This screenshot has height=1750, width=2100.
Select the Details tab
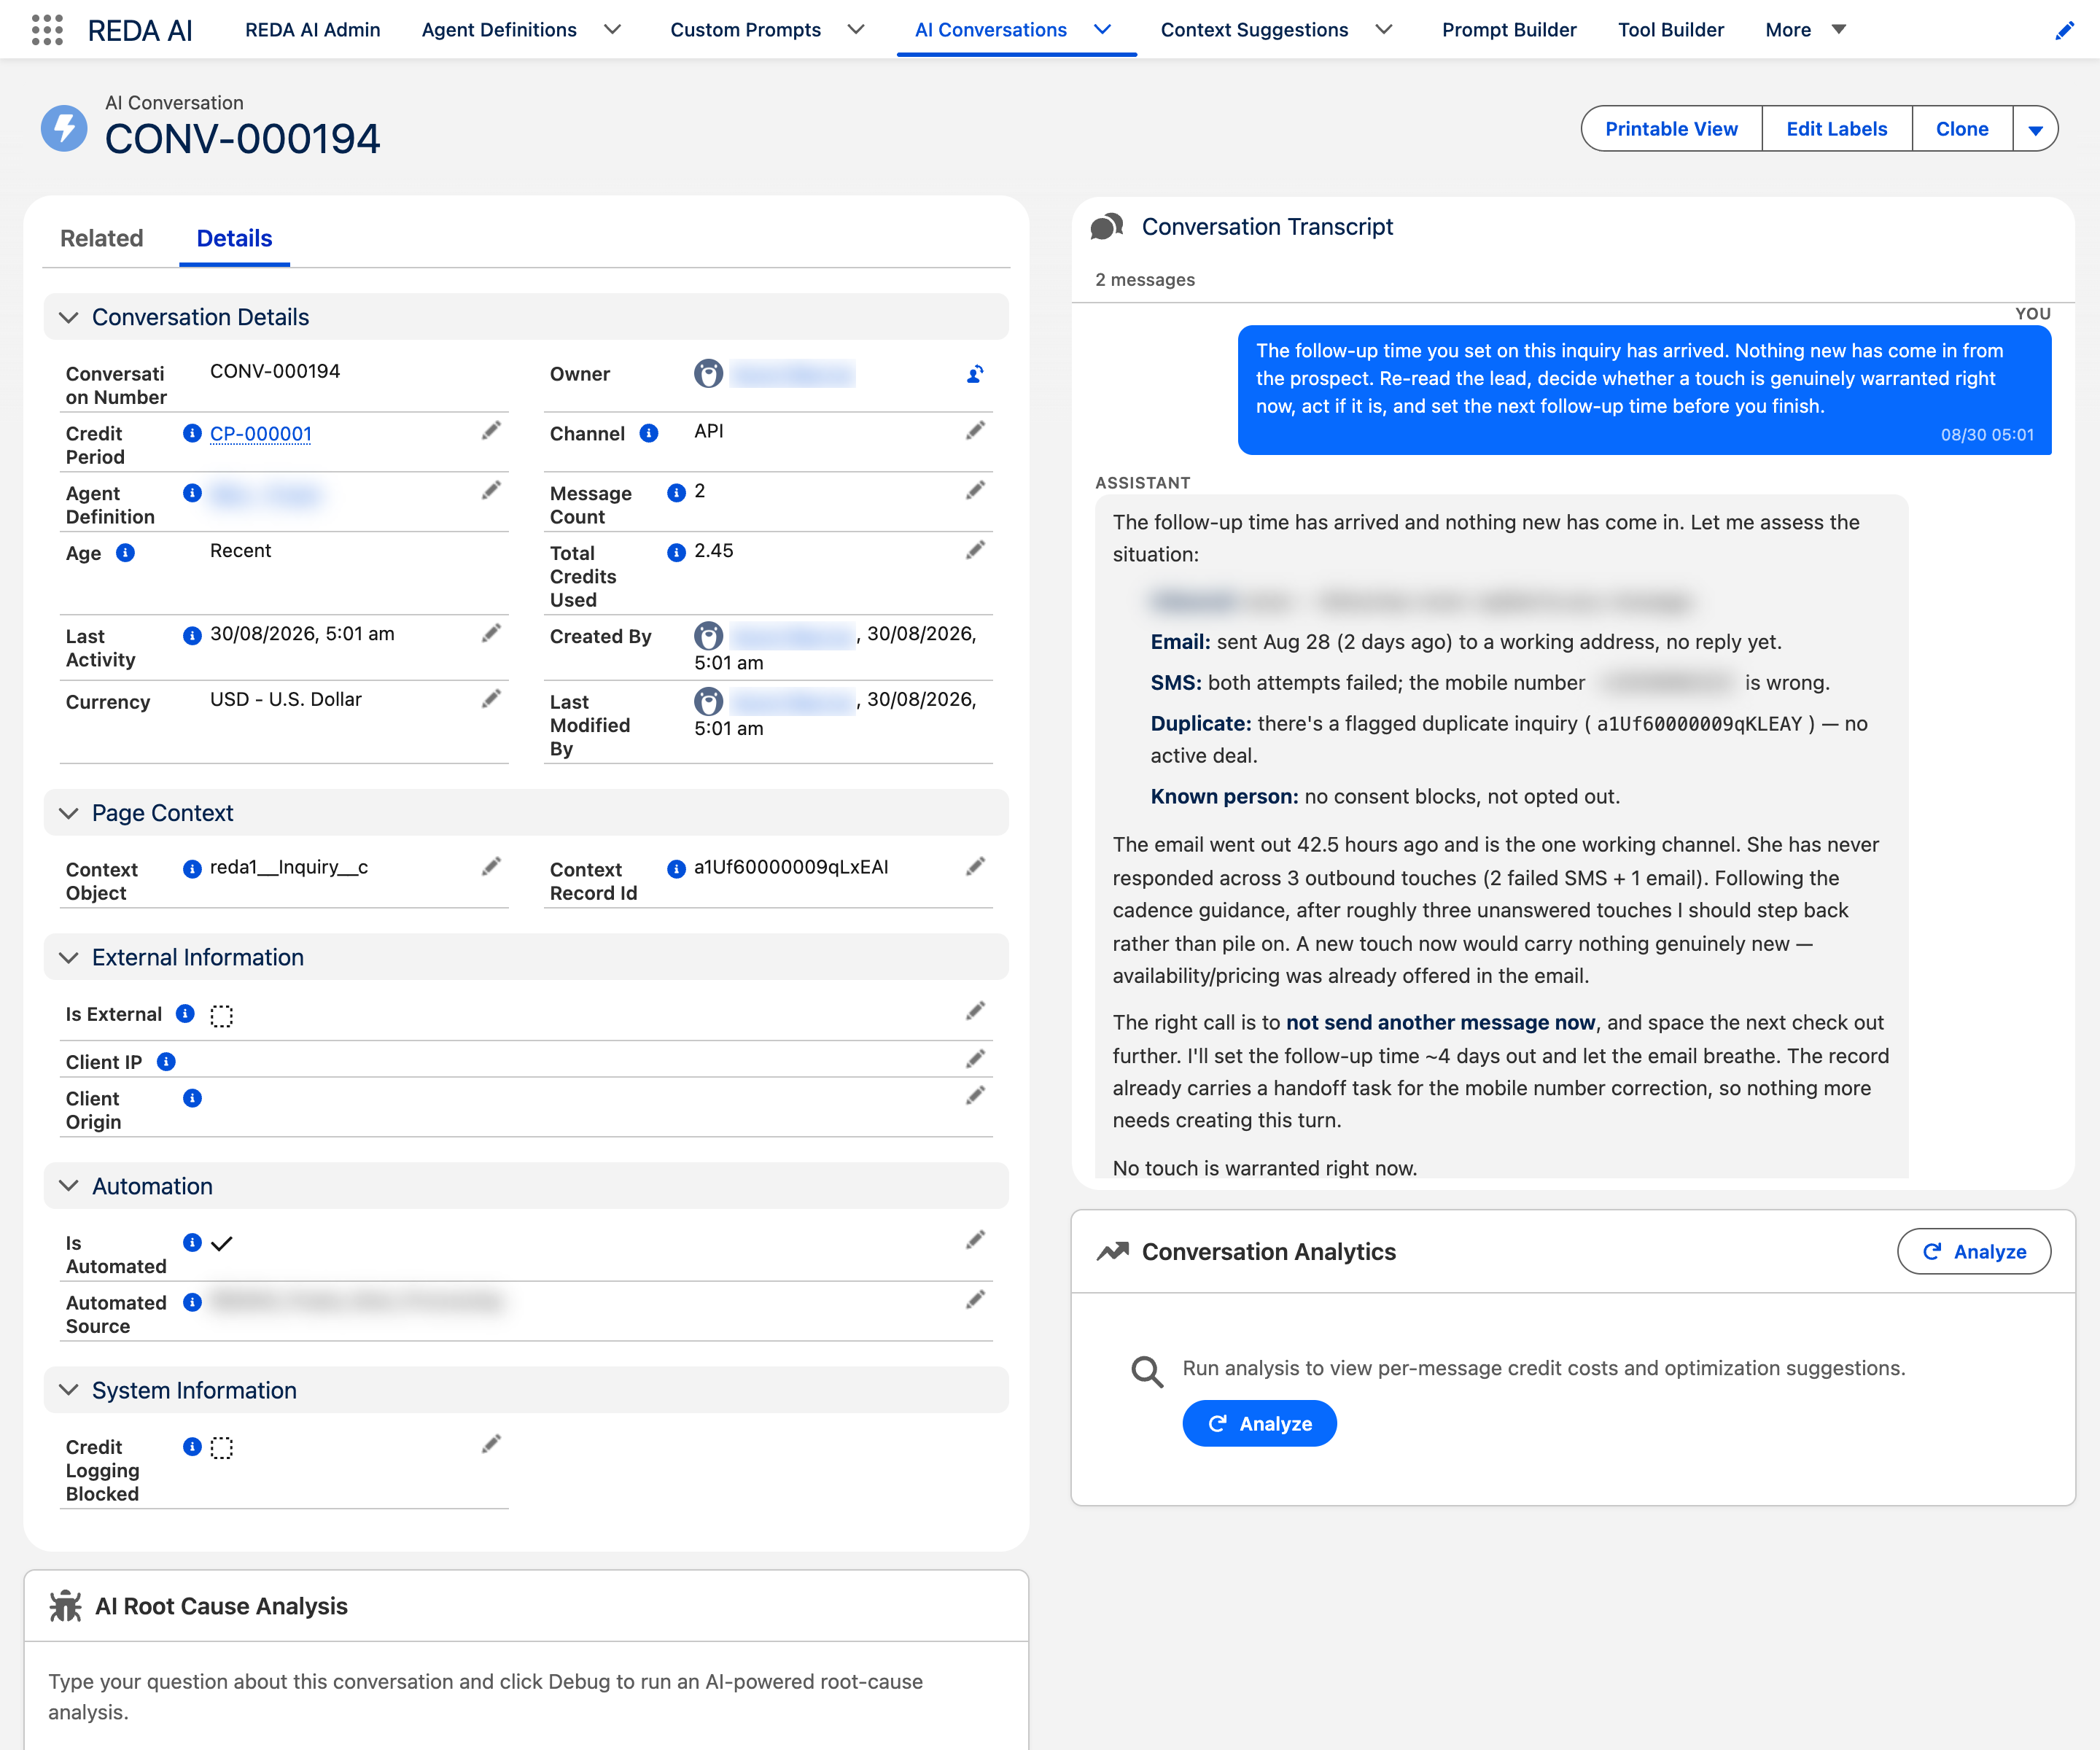coord(234,238)
